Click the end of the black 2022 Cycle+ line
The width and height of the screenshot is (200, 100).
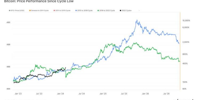pyautogui.click(x=66, y=67)
